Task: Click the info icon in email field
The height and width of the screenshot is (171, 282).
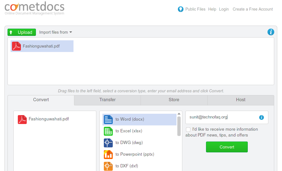Action: click(261, 117)
